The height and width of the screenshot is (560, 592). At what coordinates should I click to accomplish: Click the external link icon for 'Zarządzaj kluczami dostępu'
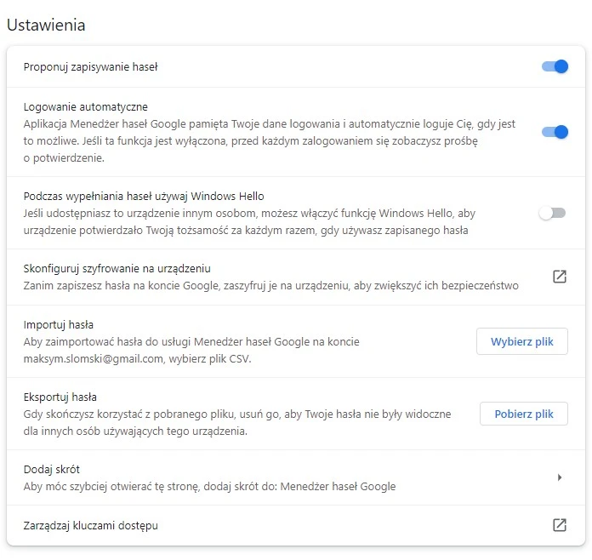(560, 525)
